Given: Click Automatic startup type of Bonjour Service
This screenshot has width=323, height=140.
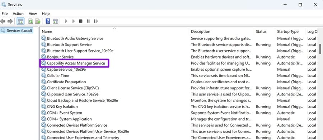Looking at the screenshot, I should click(x=286, y=57).
